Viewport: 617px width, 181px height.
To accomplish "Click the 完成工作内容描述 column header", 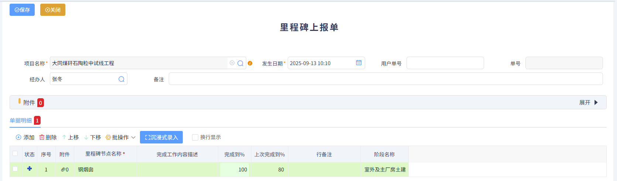I will tap(177, 155).
